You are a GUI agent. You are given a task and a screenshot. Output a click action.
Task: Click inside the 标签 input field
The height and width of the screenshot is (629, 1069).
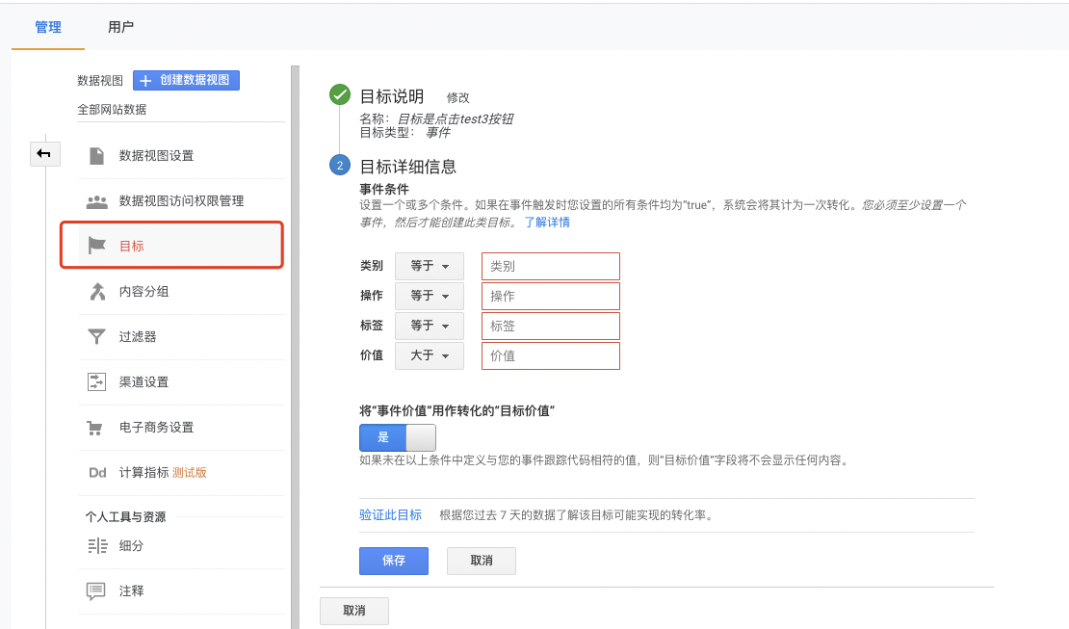click(x=550, y=326)
